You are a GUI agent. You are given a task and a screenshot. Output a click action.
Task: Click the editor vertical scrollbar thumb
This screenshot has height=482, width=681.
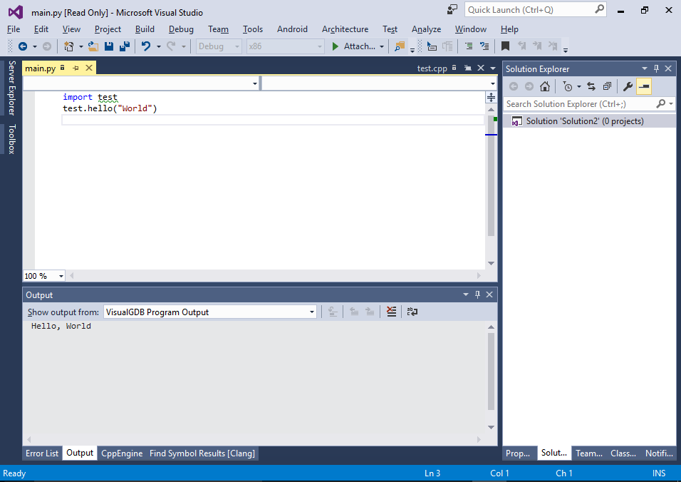491,178
